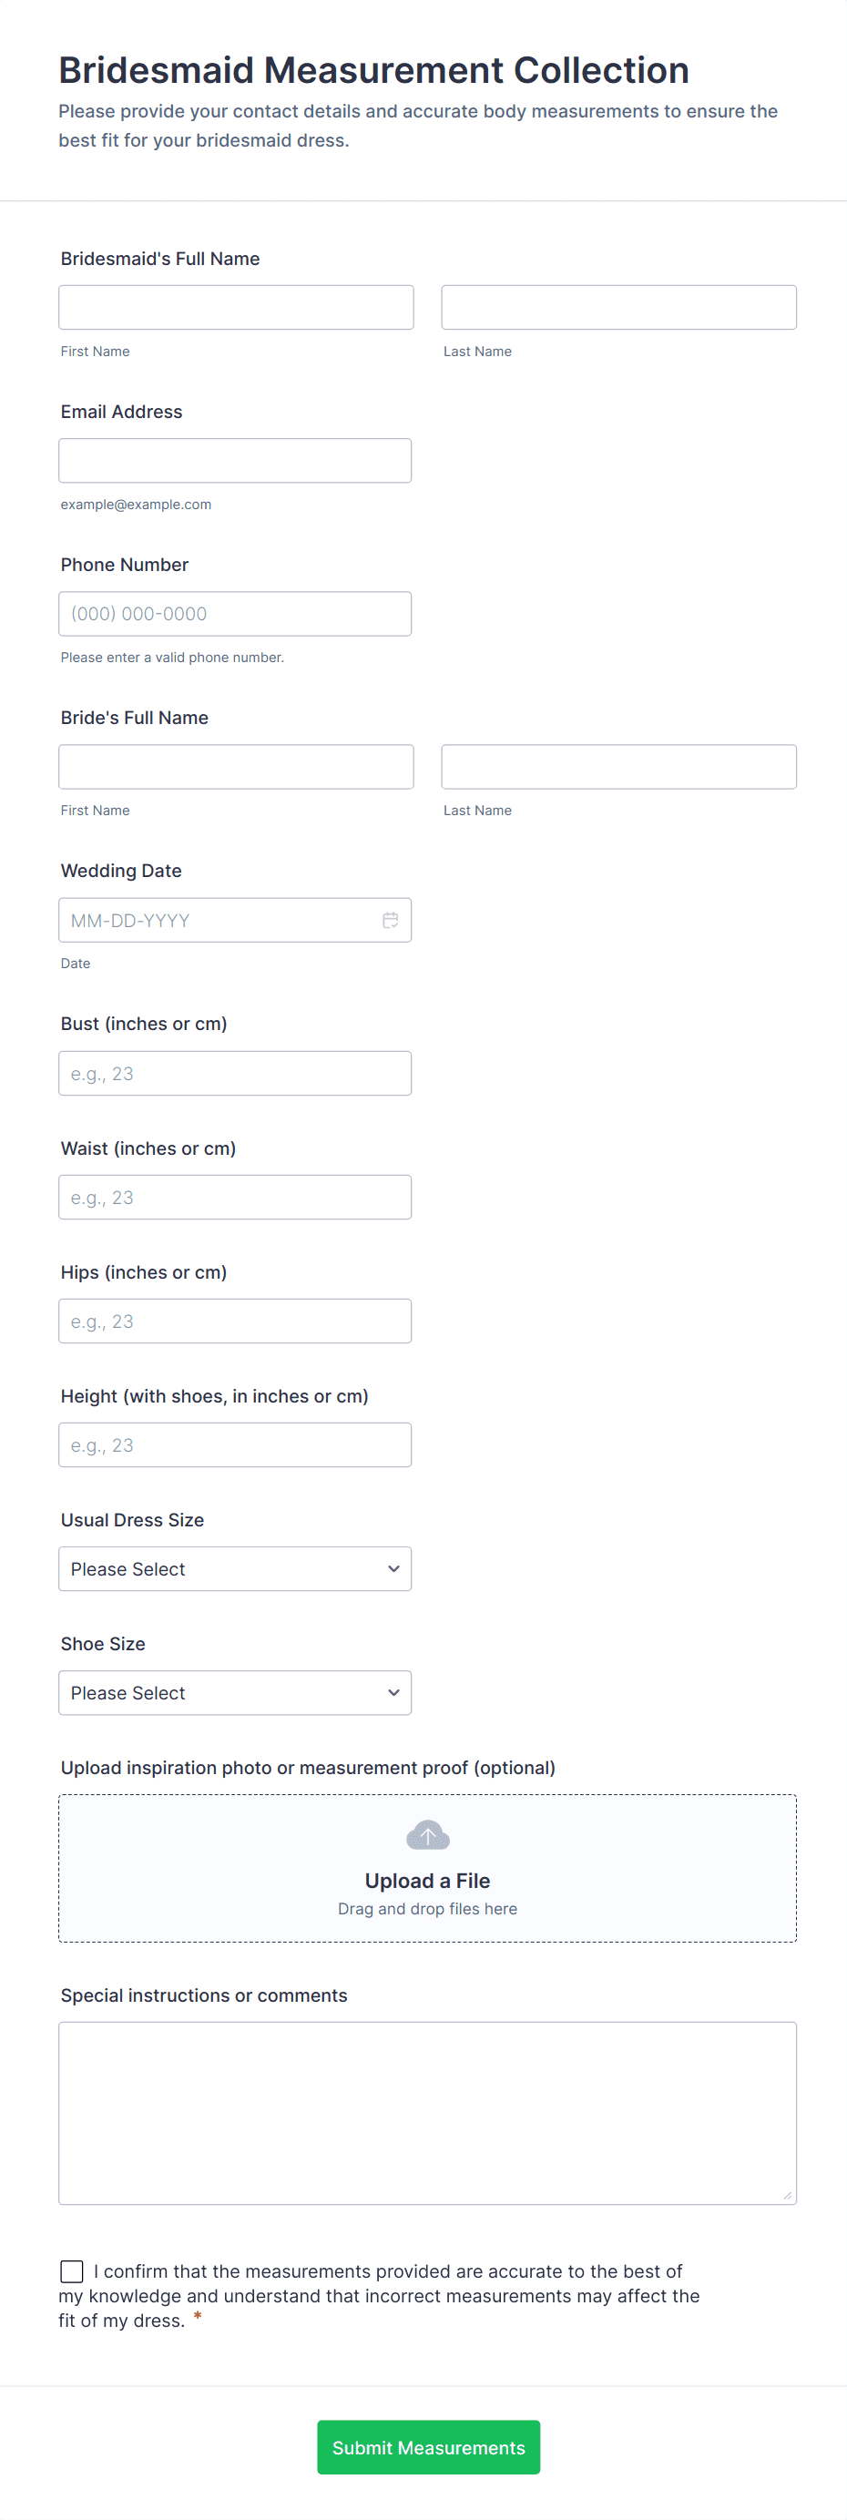
Task: Click the calendar icon in Wedding Date
Action: (390, 920)
